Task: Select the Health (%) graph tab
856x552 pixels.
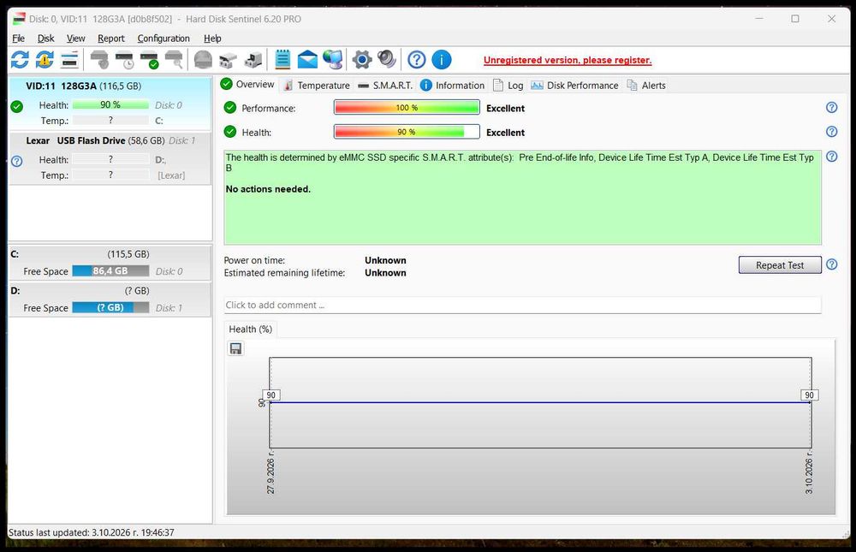Action: pos(251,329)
